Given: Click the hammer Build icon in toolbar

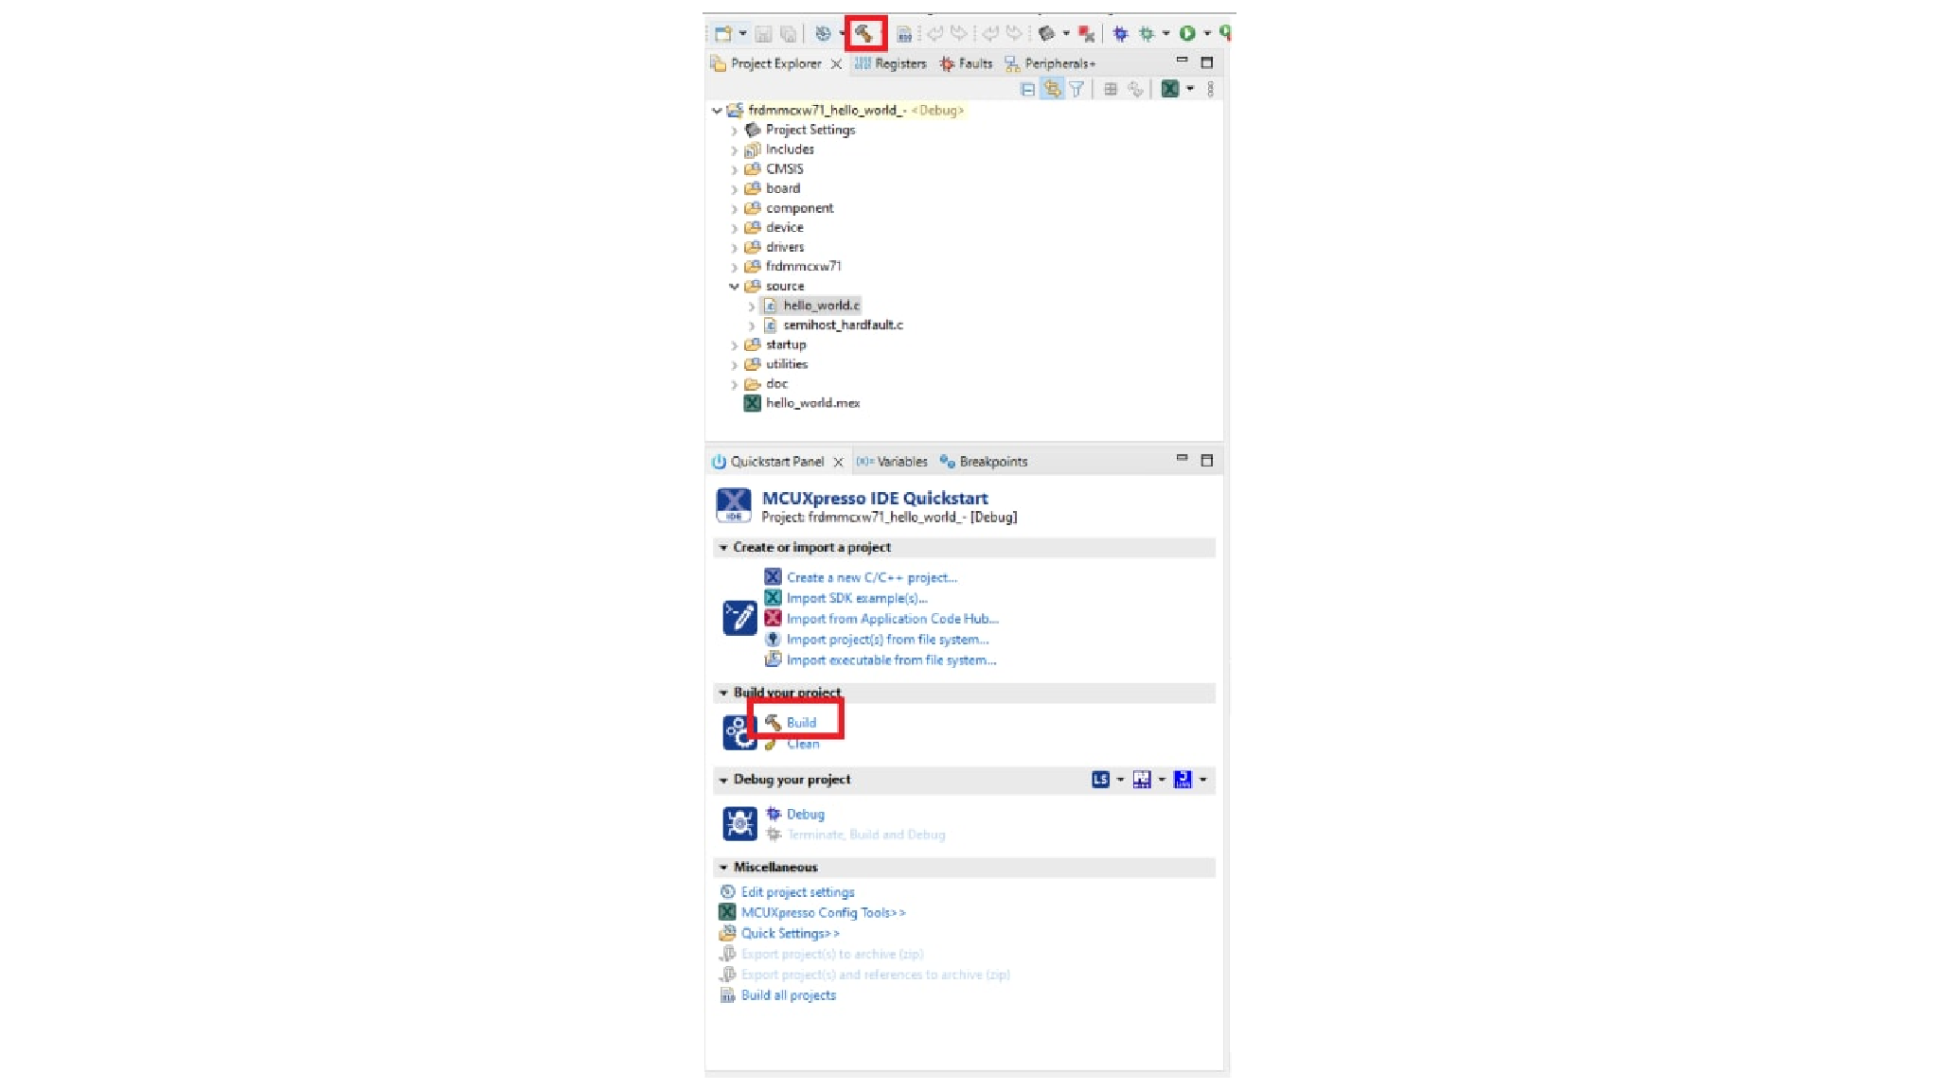Looking at the screenshot, I should pos(863,34).
